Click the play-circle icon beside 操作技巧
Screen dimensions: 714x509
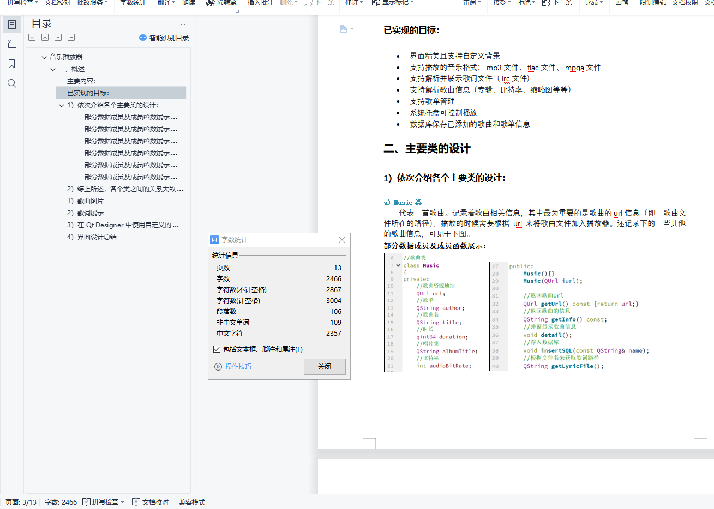[218, 367]
